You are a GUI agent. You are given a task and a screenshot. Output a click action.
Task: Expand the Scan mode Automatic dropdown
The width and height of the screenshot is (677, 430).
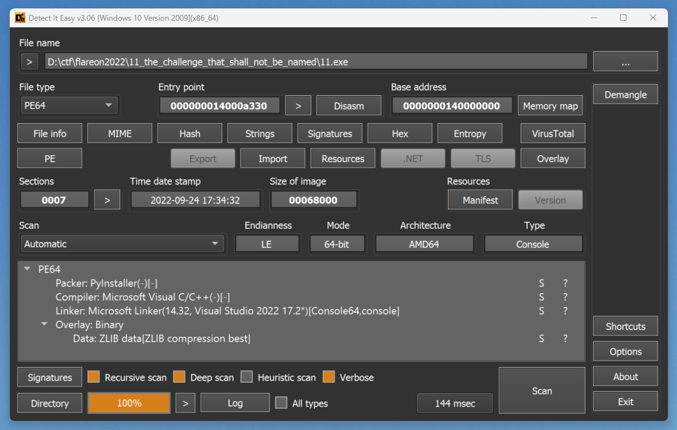click(121, 245)
